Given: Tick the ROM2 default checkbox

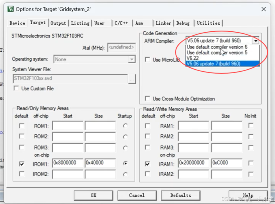Looking at the screenshot, I should click(22, 136).
